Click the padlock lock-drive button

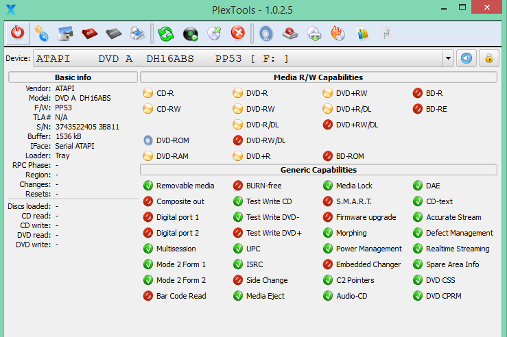pyautogui.click(x=489, y=58)
